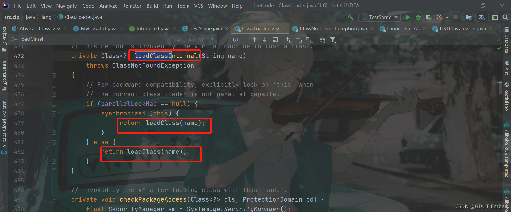Open the RestfulTool side panel
The image size is (511, 212).
pos(506,97)
